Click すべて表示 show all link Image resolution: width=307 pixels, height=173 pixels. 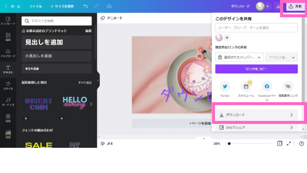click(x=85, y=83)
